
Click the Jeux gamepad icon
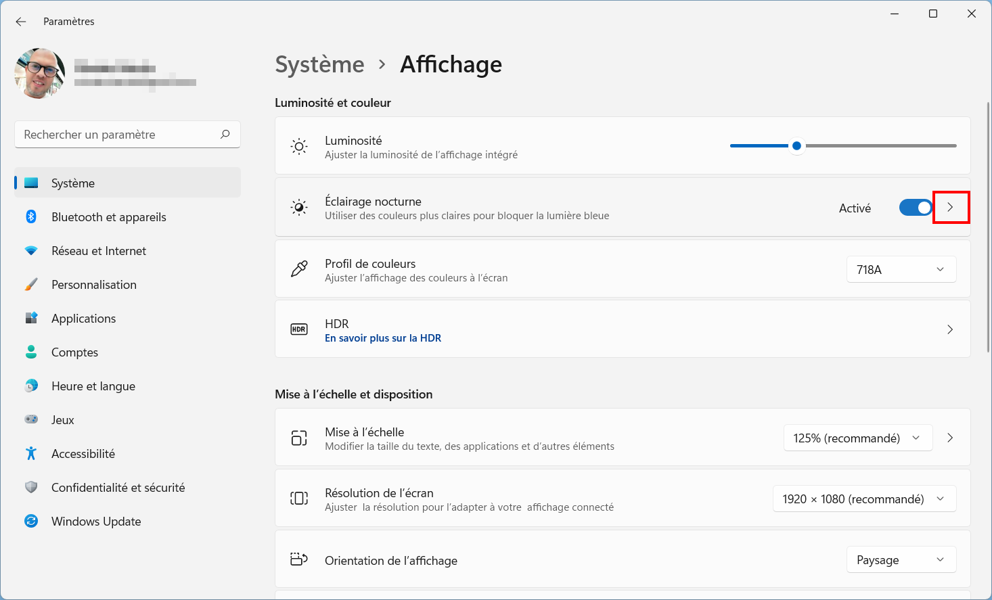point(31,419)
